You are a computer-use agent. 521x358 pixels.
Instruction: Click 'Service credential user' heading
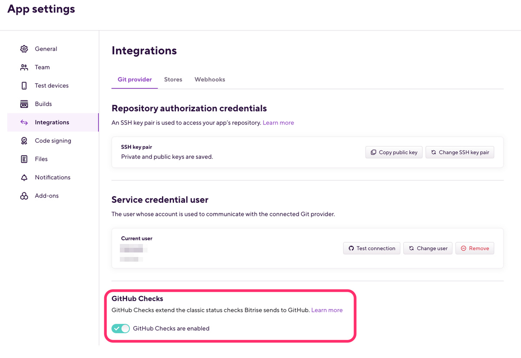(160, 200)
